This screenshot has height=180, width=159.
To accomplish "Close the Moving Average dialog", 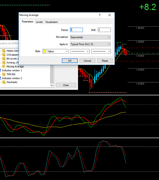I will 109,15.
